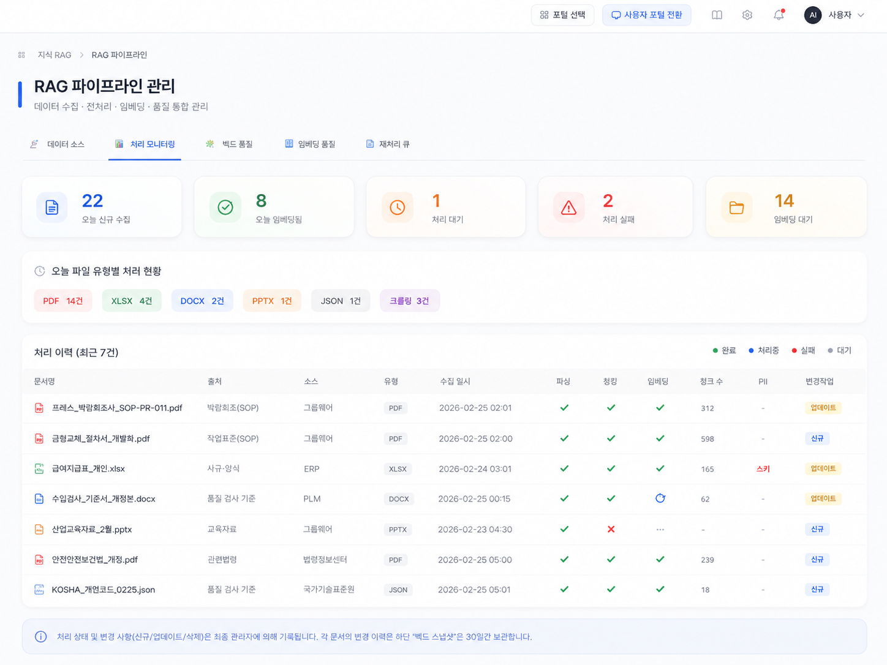Switch to 데이터 소스 tab
The width and height of the screenshot is (887, 665).
pyautogui.click(x=57, y=144)
